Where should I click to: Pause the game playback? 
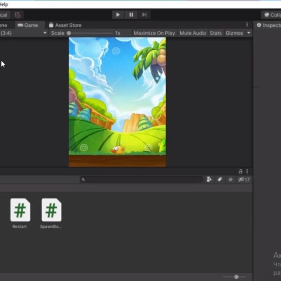tap(131, 15)
